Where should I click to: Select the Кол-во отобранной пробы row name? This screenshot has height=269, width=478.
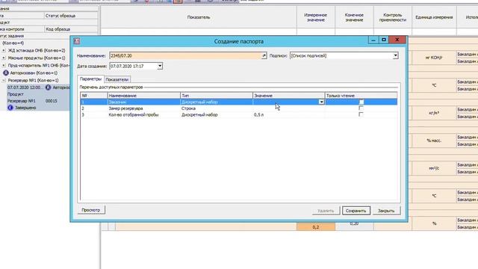pyautogui.click(x=134, y=114)
